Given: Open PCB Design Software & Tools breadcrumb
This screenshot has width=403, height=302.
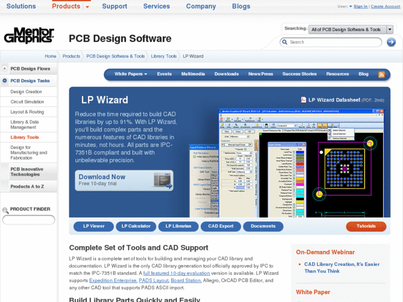Looking at the screenshot, I should (x=115, y=56).
